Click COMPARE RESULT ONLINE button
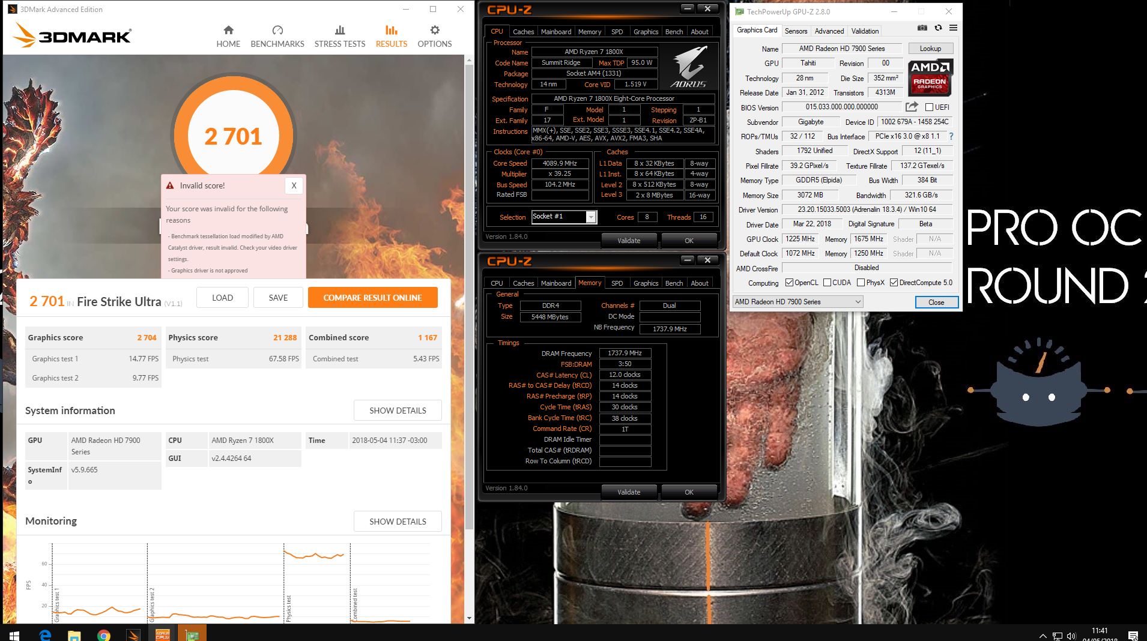This screenshot has height=641, width=1147. [x=372, y=298]
